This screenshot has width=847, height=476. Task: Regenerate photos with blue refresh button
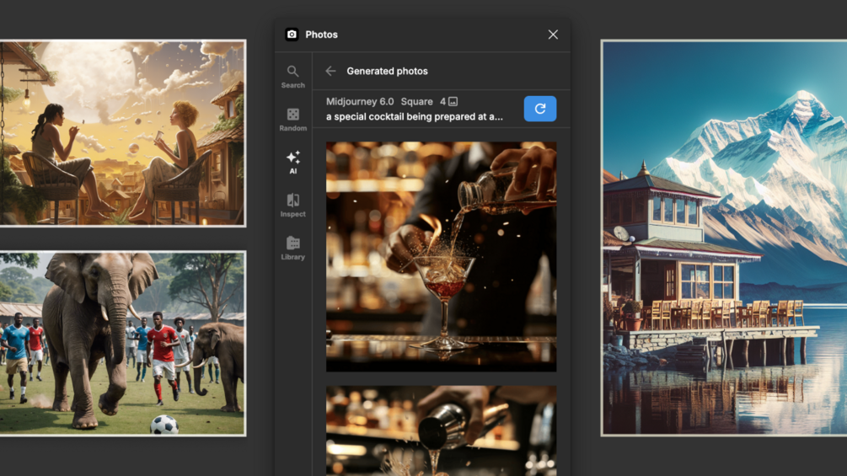(x=539, y=109)
